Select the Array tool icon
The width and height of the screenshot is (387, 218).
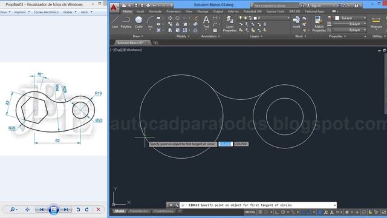point(185,30)
